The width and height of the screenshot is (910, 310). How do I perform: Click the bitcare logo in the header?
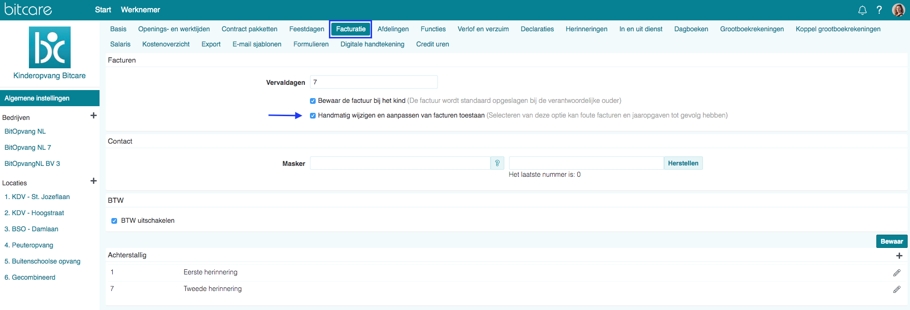pos(28,9)
